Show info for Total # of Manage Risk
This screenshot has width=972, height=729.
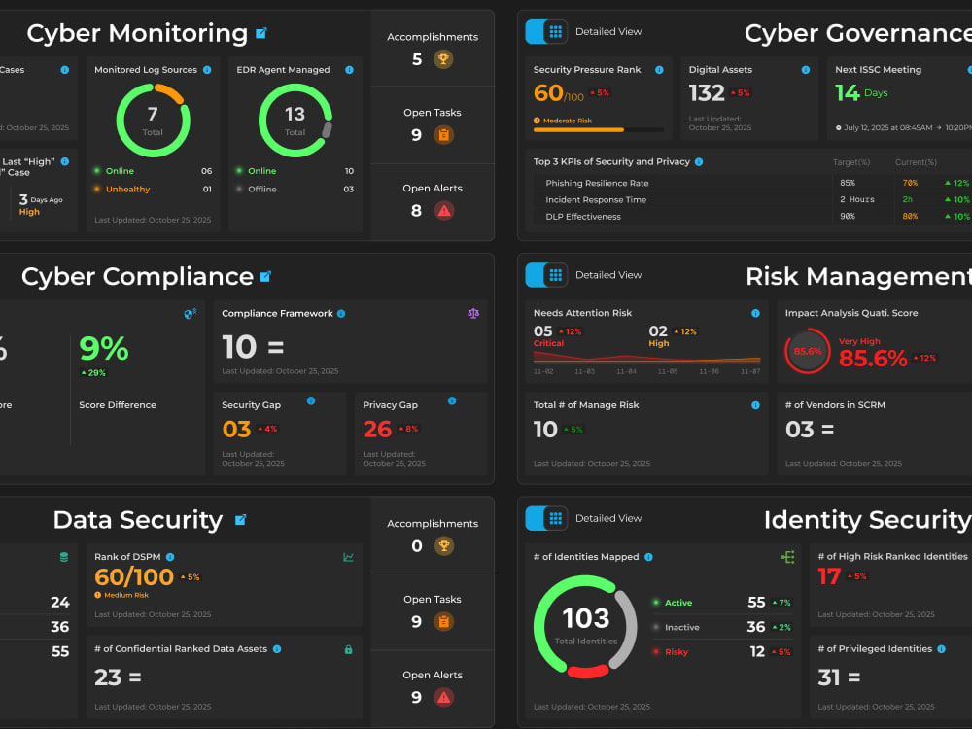(755, 405)
